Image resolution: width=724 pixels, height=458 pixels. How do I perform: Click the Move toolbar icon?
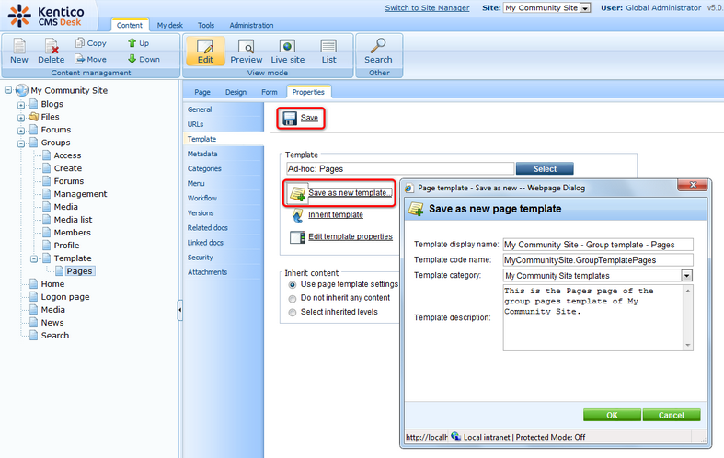[x=80, y=59]
